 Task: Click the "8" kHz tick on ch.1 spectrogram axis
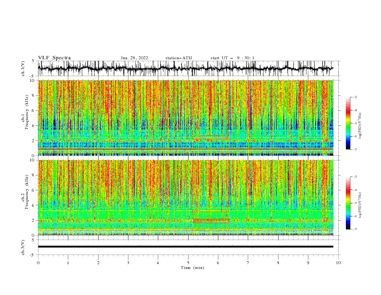click(x=34, y=95)
